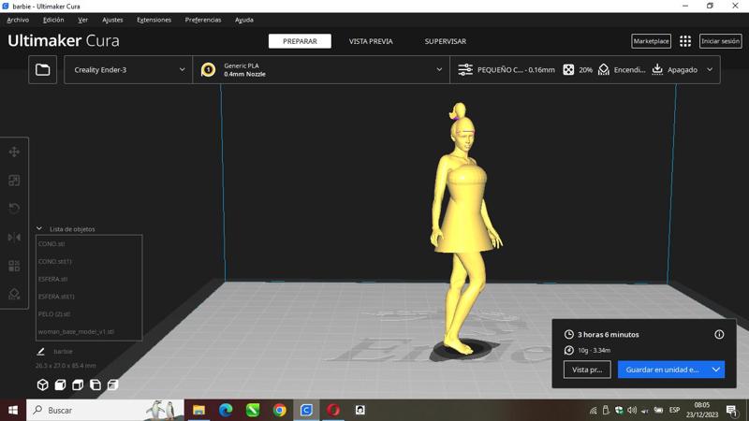
Task: Click the Marketplace button
Action: [x=651, y=41]
